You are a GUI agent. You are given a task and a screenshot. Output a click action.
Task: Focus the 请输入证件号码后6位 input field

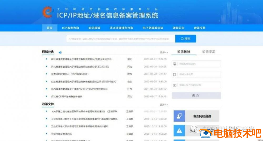tap(196, 85)
